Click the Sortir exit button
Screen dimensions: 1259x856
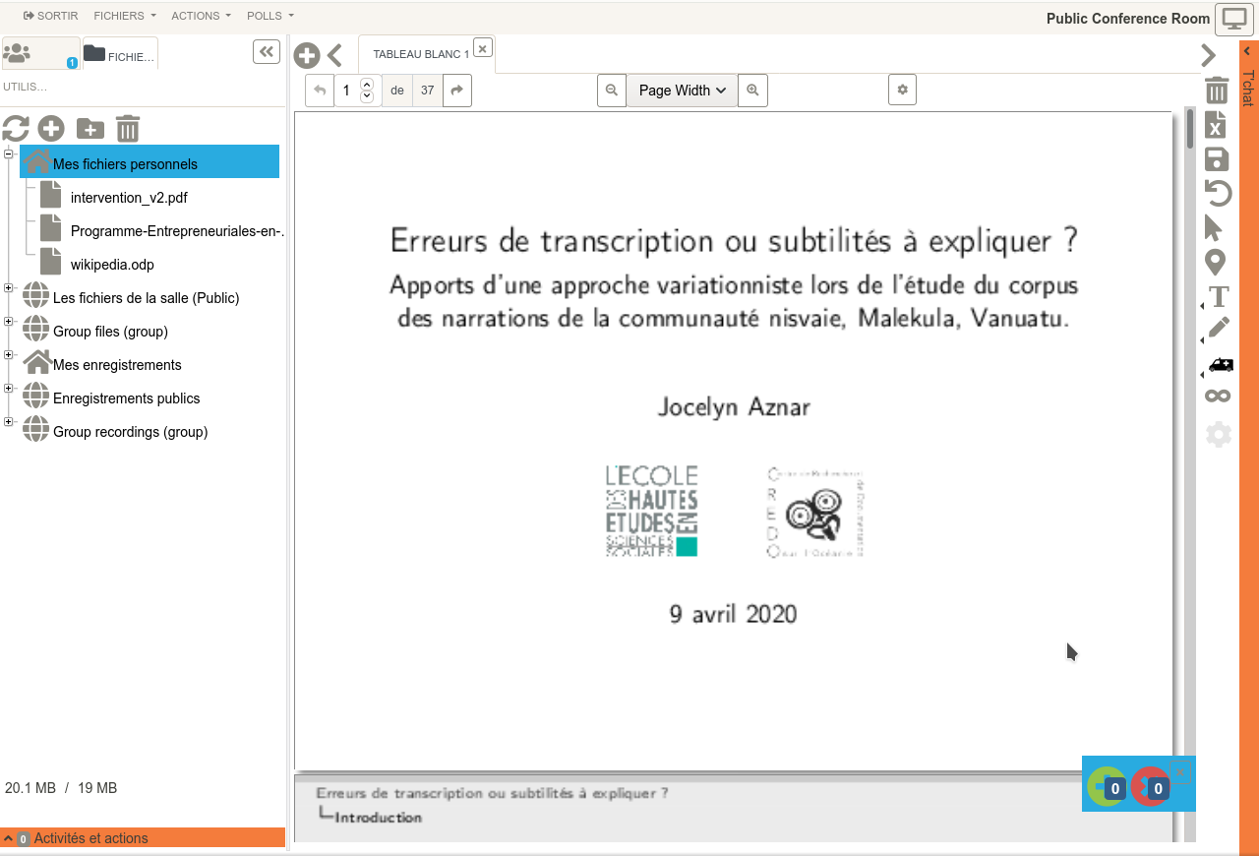pyautogui.click(x=50, y=16)
